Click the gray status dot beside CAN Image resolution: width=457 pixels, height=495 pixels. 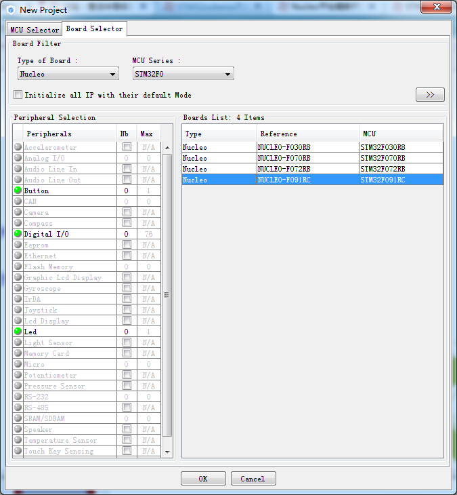coord(18,201)
